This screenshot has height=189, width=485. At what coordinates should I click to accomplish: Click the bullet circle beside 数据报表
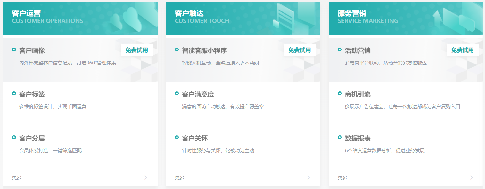pos(340,137)
